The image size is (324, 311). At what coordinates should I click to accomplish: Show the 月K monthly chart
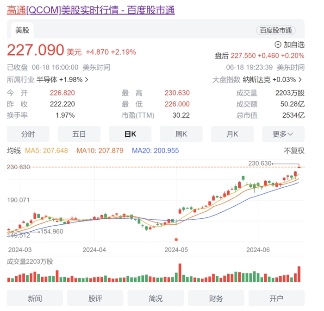click(232, 134)
